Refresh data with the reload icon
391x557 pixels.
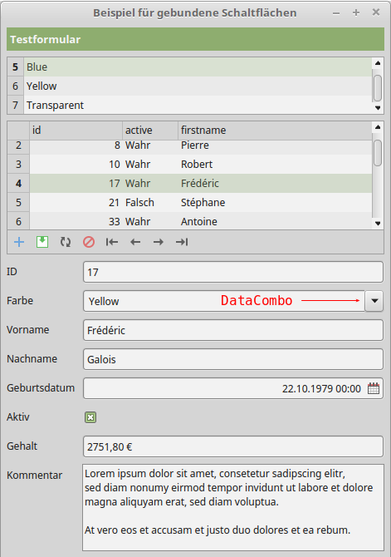66,242
